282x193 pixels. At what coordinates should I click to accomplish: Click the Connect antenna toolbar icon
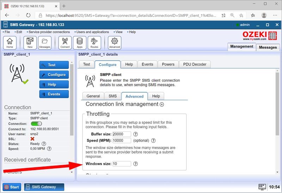pos(65,43)
